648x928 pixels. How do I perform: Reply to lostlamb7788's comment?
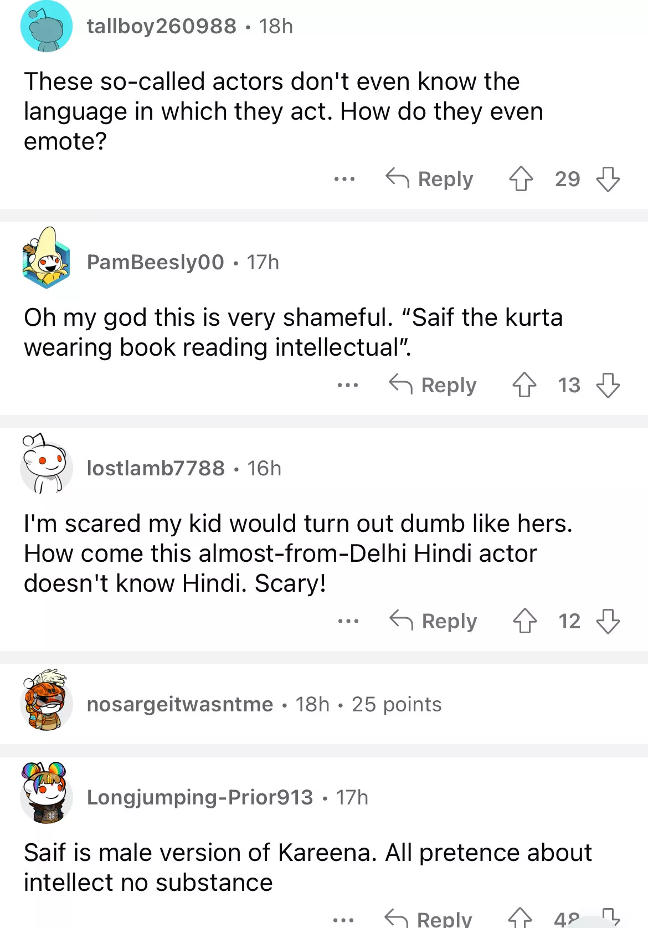pos(434,621)
